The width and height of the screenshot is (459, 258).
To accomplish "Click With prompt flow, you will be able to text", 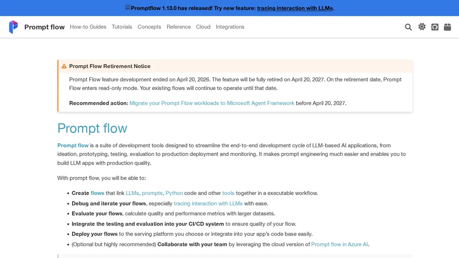I will pyautogui.click(x=102, y=178).
